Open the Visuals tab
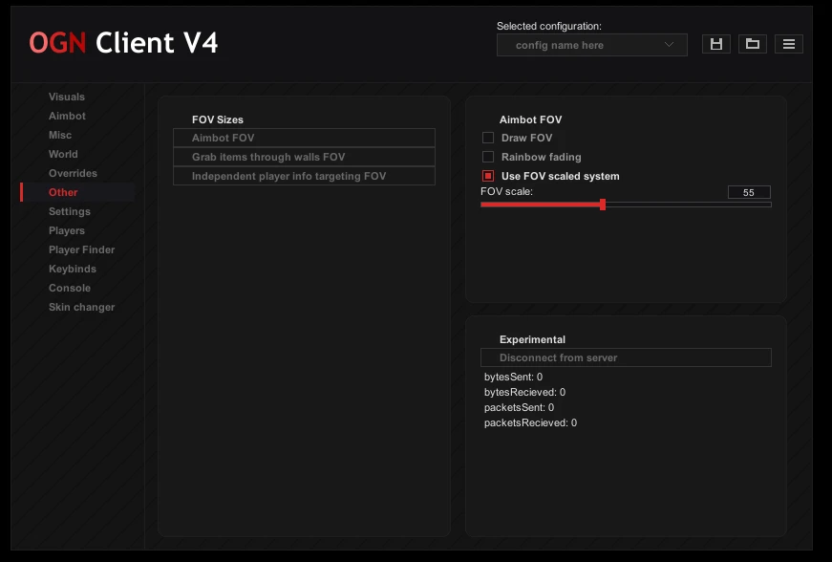This screenshot has width=832, height=562. tap(67, 97)
